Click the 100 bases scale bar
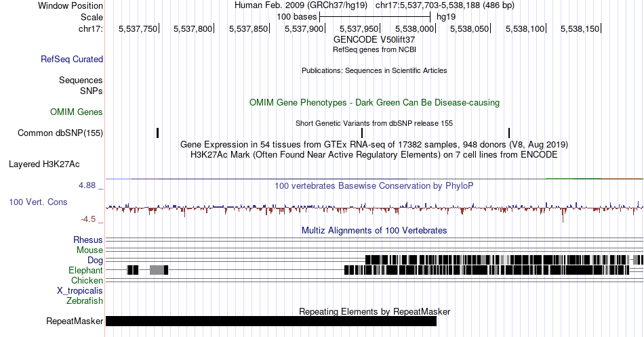Screen dimensions: 644x337 [x=375, y=17]
